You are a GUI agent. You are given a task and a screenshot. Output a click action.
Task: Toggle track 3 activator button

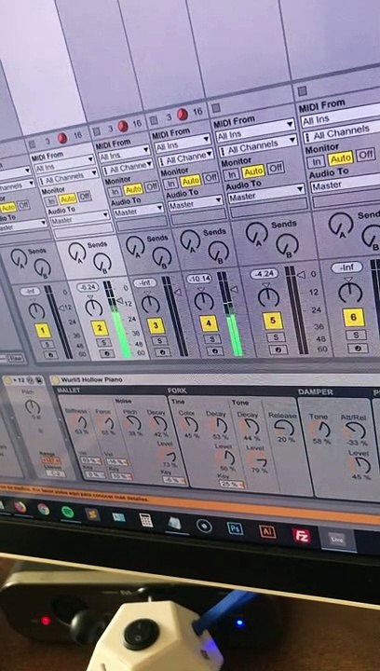coord(156,325)
